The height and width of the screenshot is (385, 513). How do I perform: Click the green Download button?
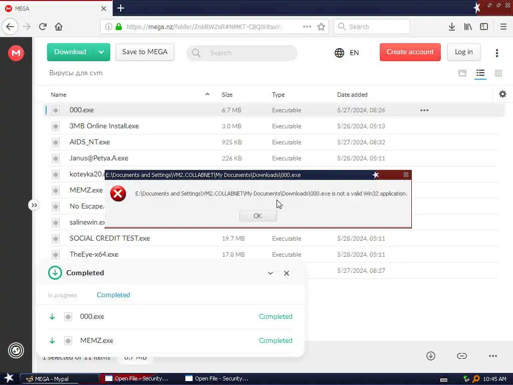point(70,52)
